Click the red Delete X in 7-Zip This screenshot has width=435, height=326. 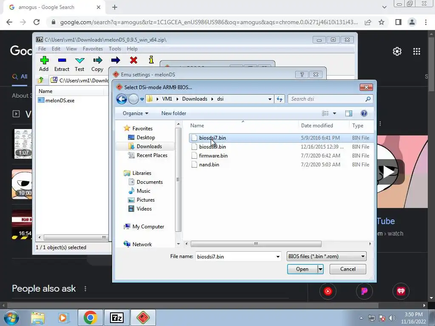pos(133,60)
